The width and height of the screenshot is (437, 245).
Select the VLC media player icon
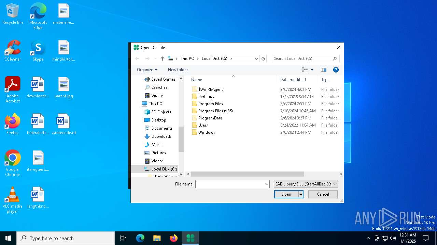point(12,200)
